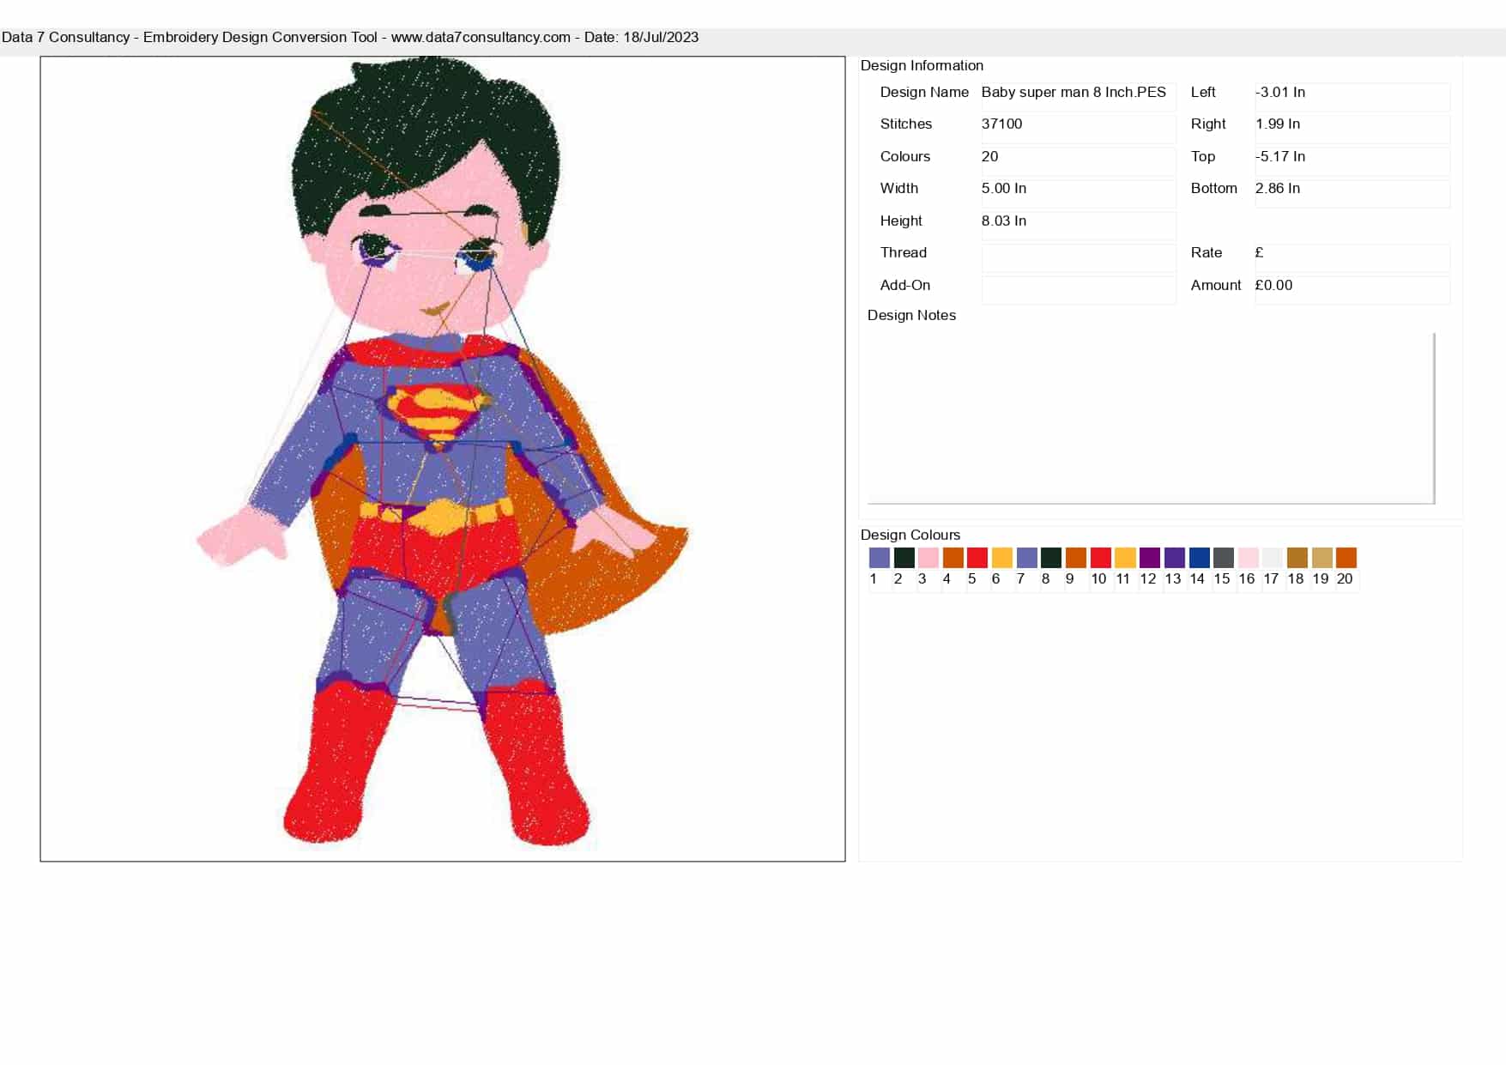1506x1065 pixels.
Task: Click the Thread label
Action: click(904, 252)
